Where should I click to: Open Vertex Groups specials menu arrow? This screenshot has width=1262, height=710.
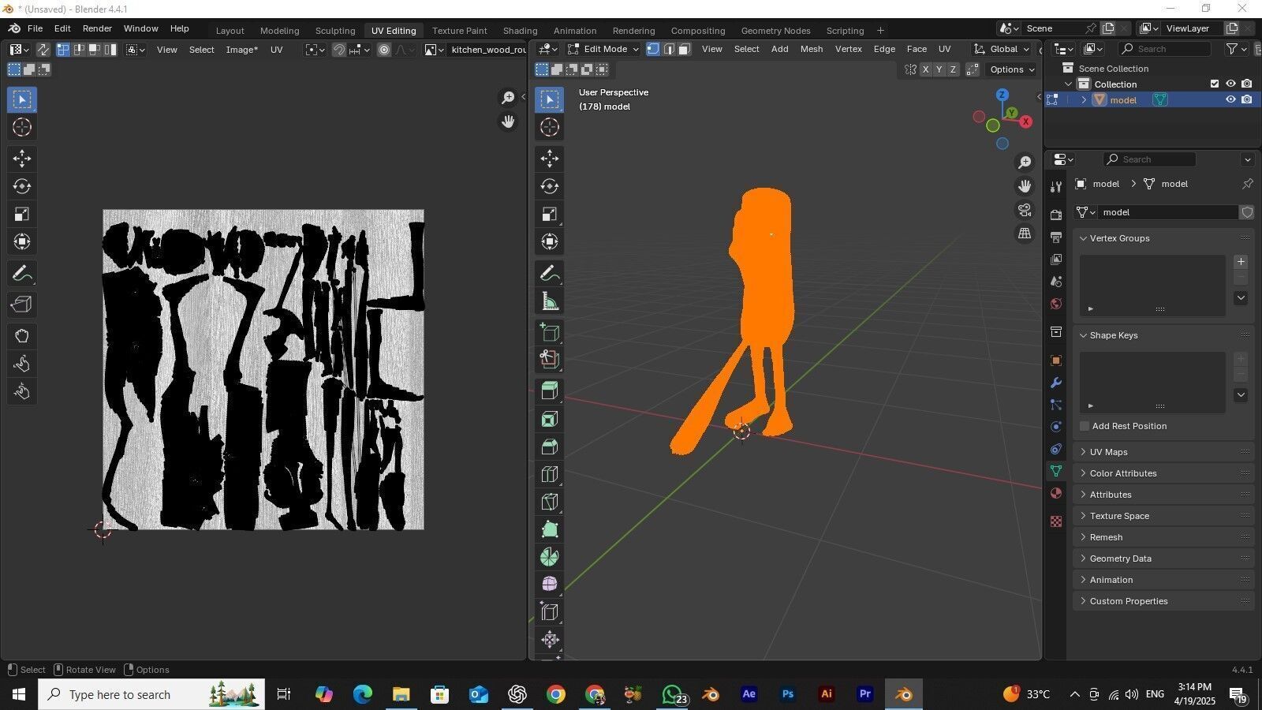click(x=1241, y=298)
